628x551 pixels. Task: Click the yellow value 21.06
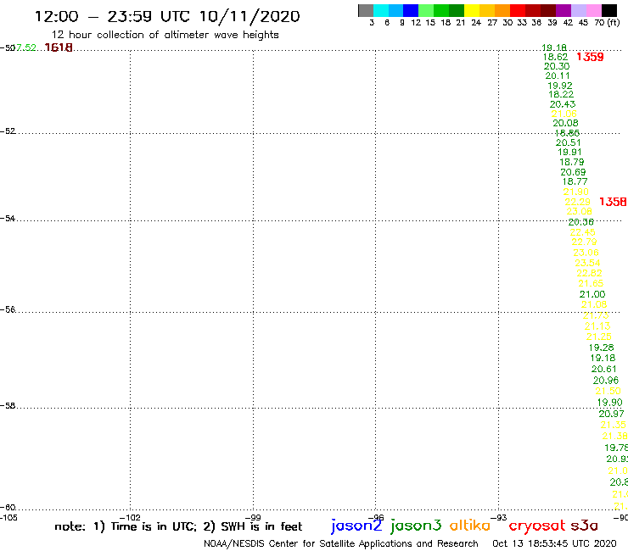[x=564, y=114]
